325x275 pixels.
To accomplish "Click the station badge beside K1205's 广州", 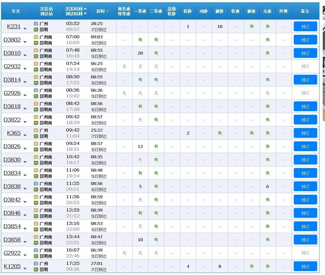I will 36,264.
